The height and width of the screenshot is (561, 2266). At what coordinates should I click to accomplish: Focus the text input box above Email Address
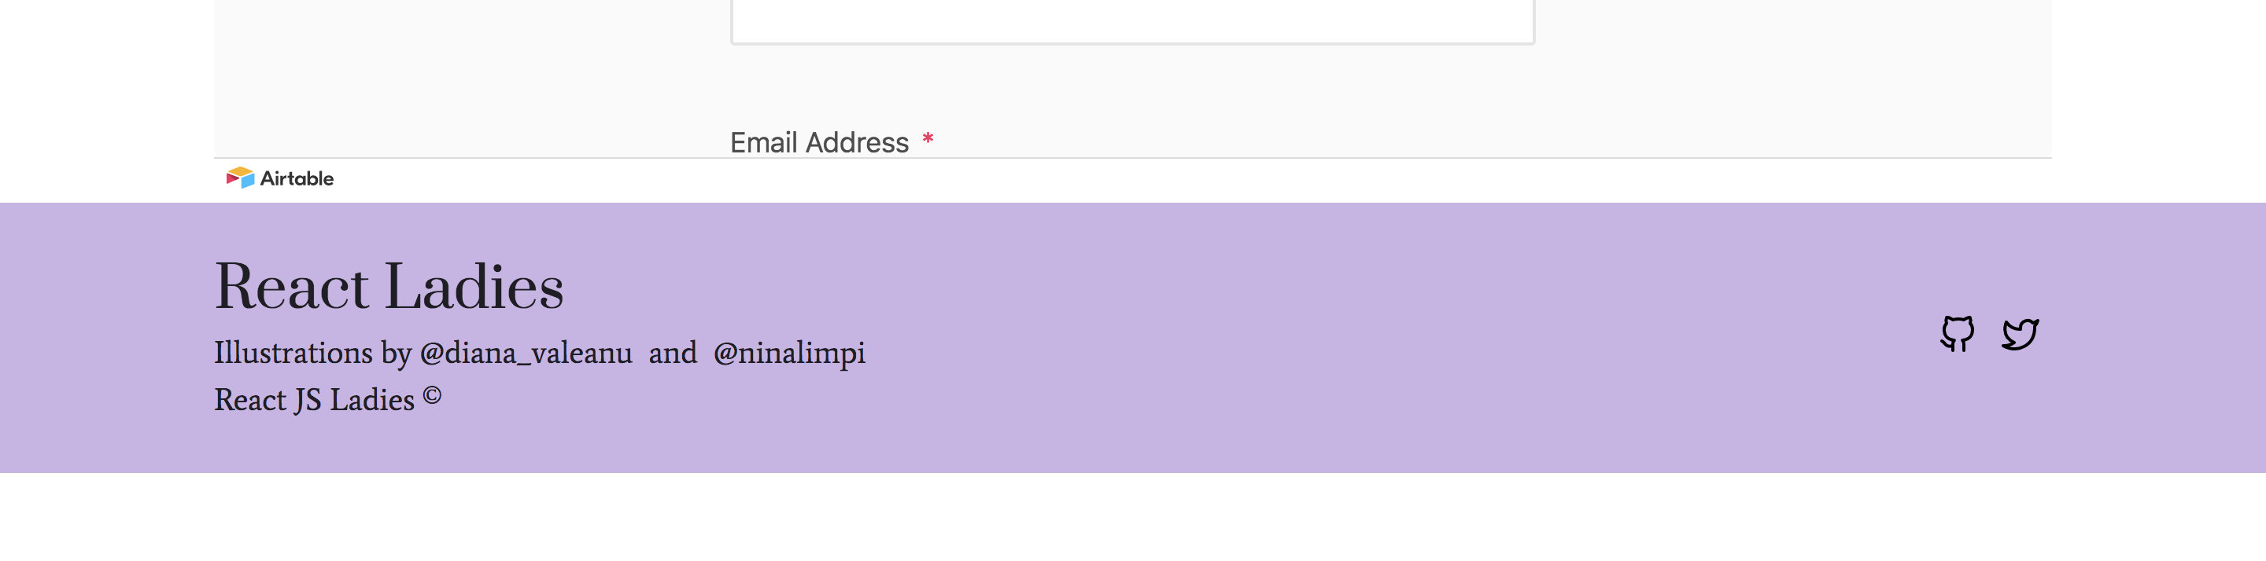point(1132,21)
